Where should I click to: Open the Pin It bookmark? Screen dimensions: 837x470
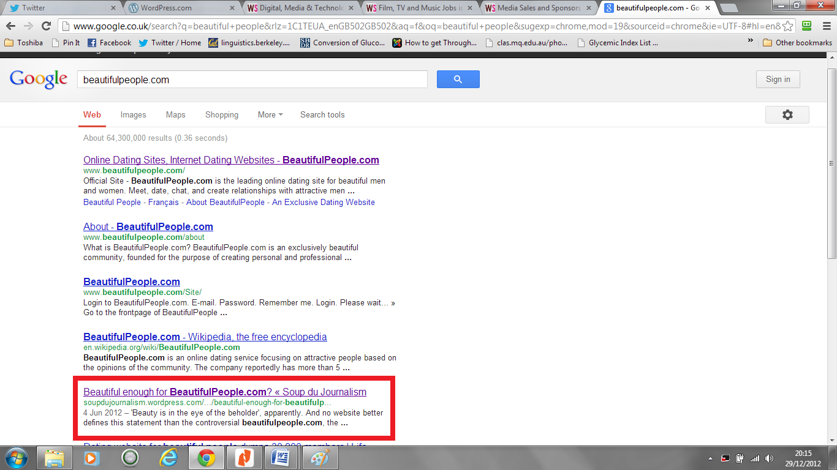[x=66, y=42]
